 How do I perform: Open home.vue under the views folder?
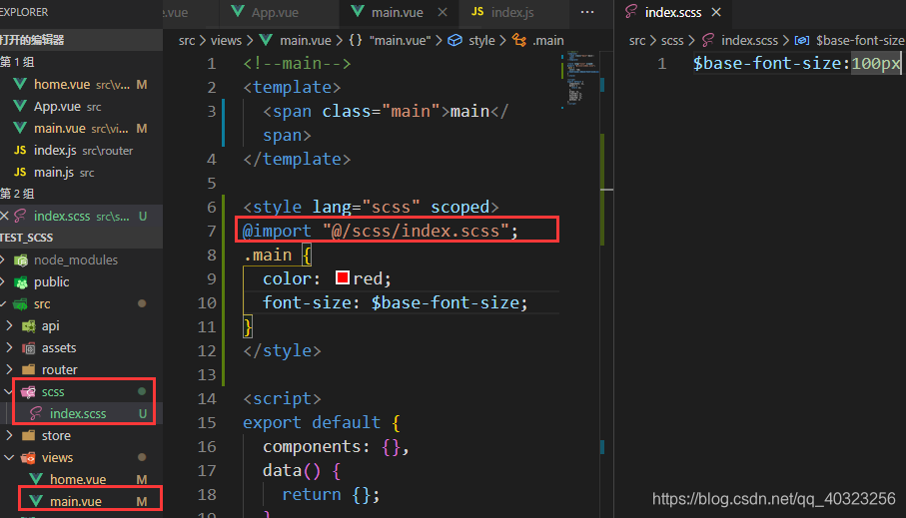[x=81, y=479]
